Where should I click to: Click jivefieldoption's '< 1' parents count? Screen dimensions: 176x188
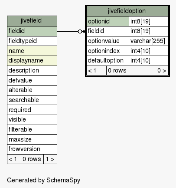click(x=96, y=71)
